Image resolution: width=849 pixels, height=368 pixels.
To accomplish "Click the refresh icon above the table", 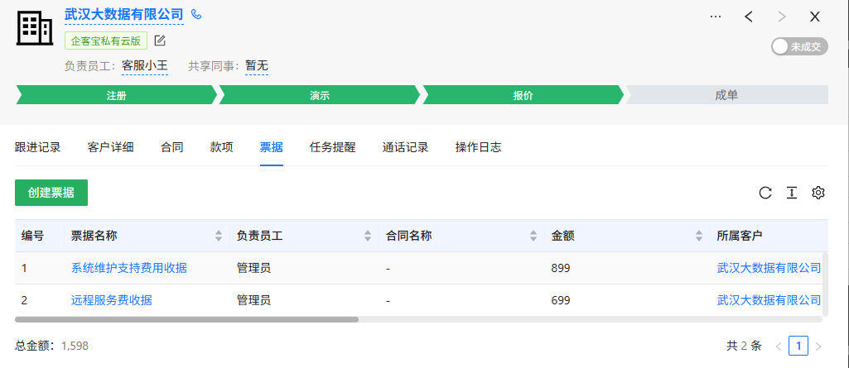I will pyautogui.click(x=765, y=193).
